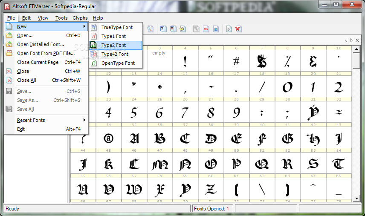Select the exclamation mark glyph cell
This screenshot has height=216, width=365.
[x=185, y=60]
